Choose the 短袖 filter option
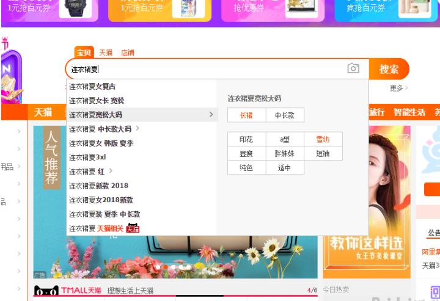The image size is (440, 301). coord(323,154)
